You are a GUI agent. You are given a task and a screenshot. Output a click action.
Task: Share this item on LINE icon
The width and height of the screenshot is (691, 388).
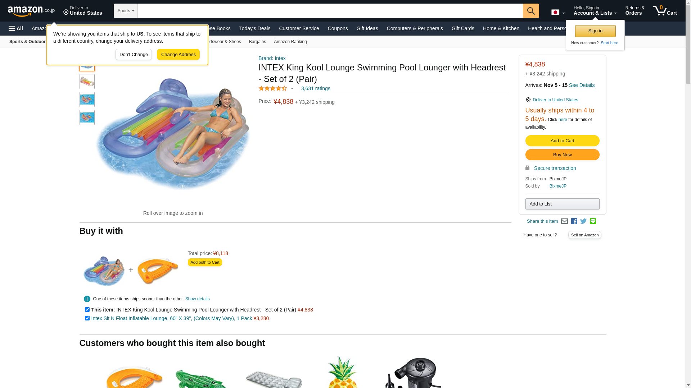tap(593, 221)
